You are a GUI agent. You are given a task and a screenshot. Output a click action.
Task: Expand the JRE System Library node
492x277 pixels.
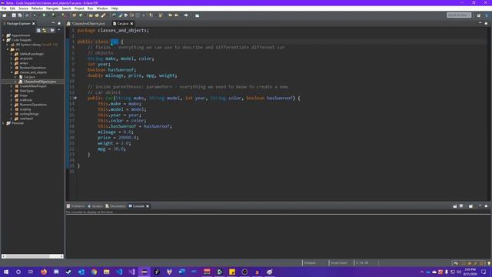coord(8,45)
